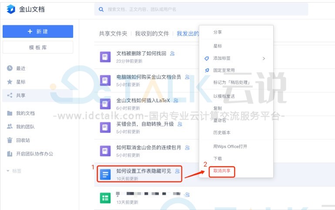The image size is (335, 210).
Task: Expand the 标签 section arrow
Action: 8,171
